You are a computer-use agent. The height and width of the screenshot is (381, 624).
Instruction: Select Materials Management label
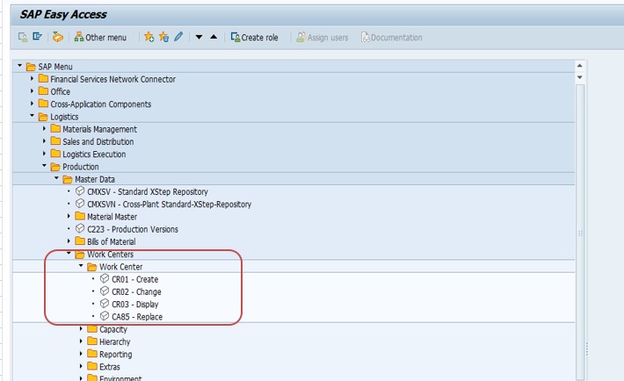[99, 129]
